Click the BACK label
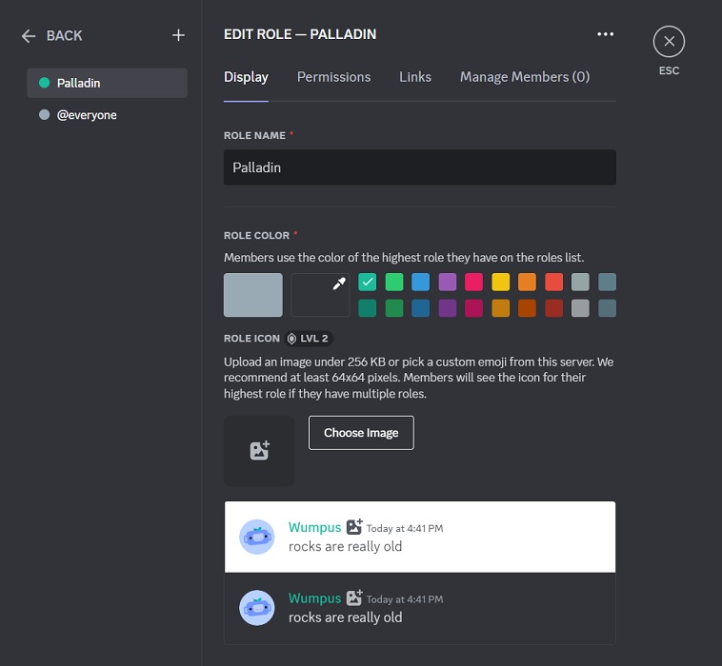Screen dimensions: 722x666 click(x=64, y=35)
